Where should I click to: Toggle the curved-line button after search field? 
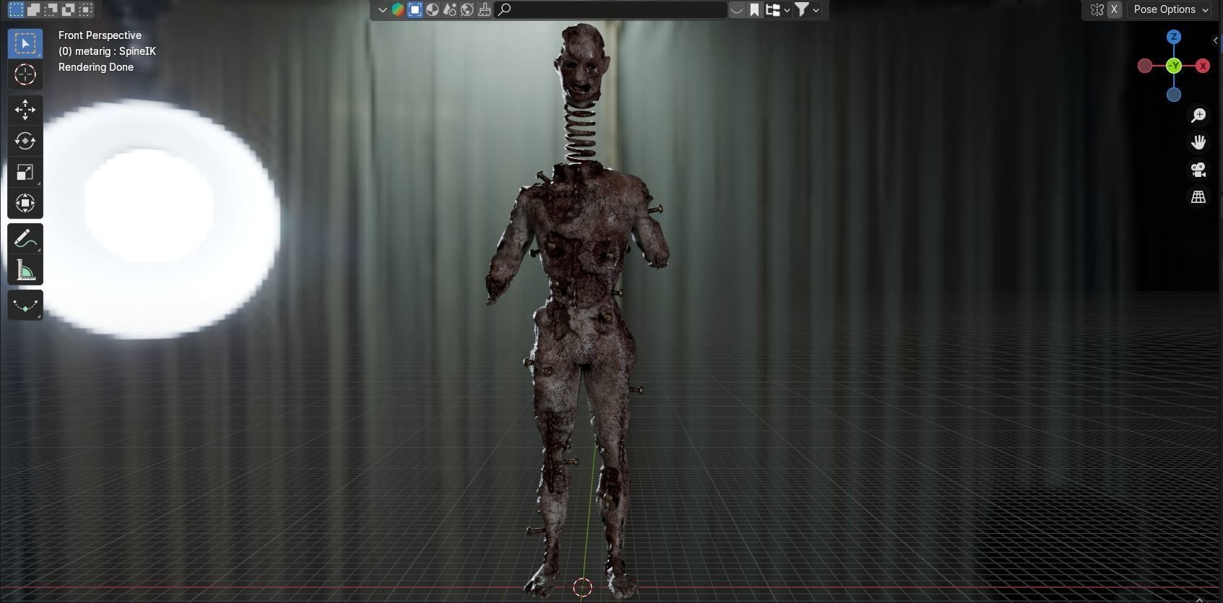tap(737, 9)
